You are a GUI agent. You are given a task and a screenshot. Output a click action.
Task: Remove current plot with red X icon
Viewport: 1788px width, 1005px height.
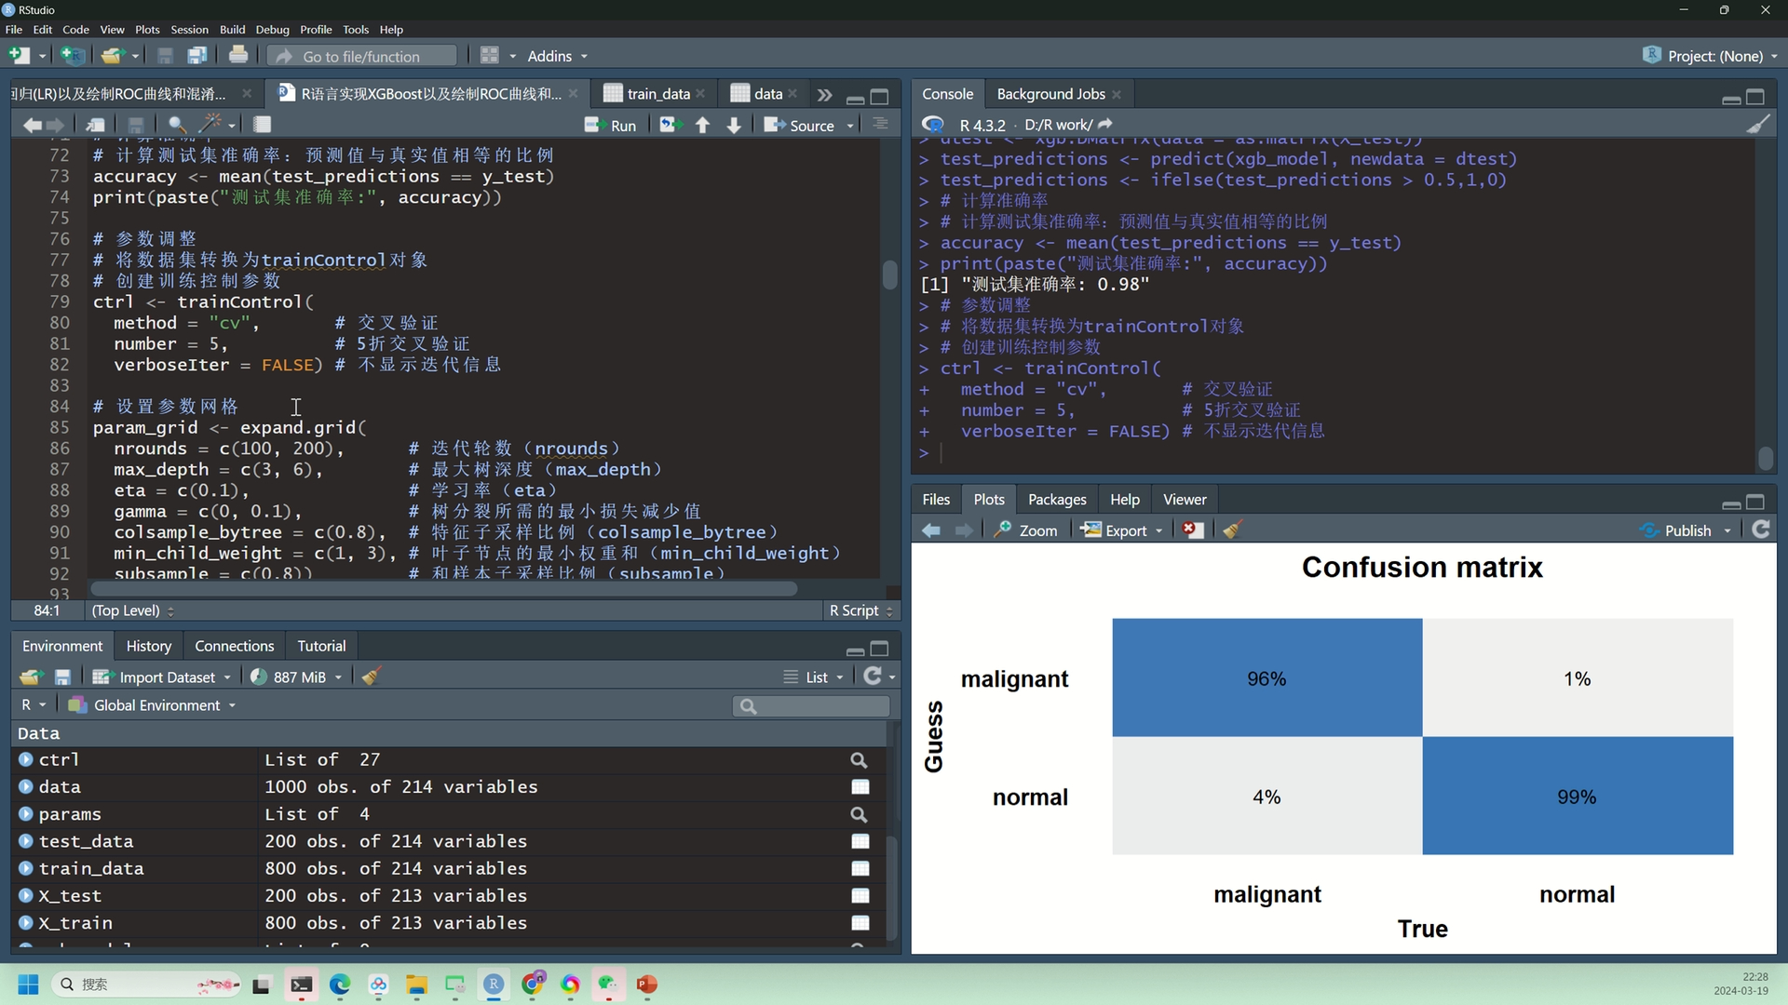(1192, 530)
